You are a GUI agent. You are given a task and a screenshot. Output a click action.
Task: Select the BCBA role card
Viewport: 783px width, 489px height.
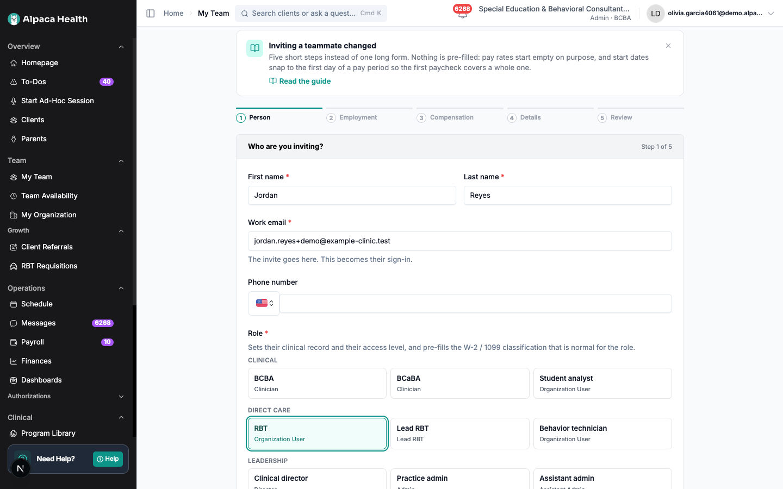[x=317, y=383]
